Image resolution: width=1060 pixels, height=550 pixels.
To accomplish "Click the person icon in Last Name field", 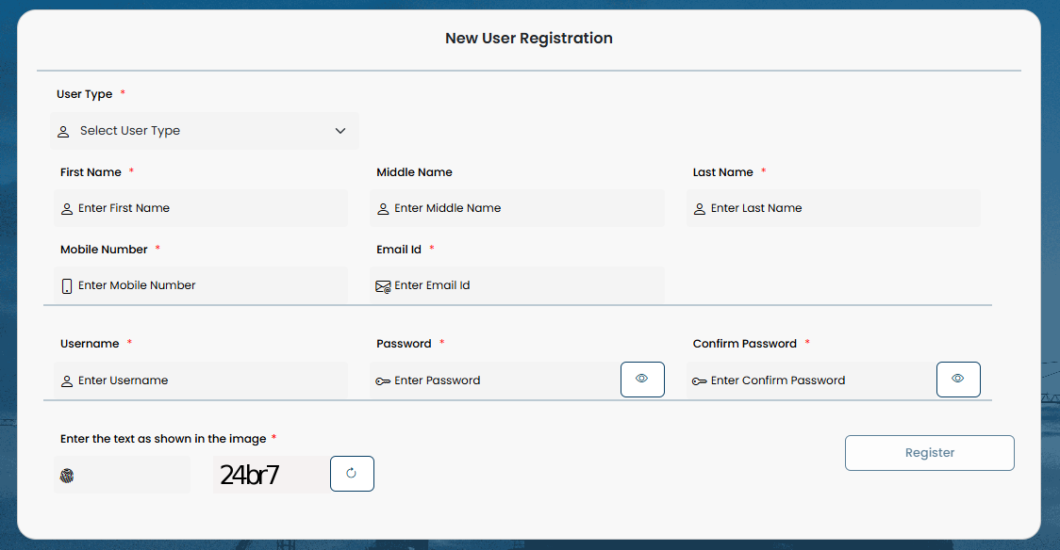I will coord(700,209).
